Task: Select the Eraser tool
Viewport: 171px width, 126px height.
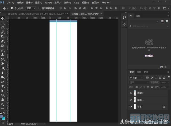Action: [x=2, y=64]
